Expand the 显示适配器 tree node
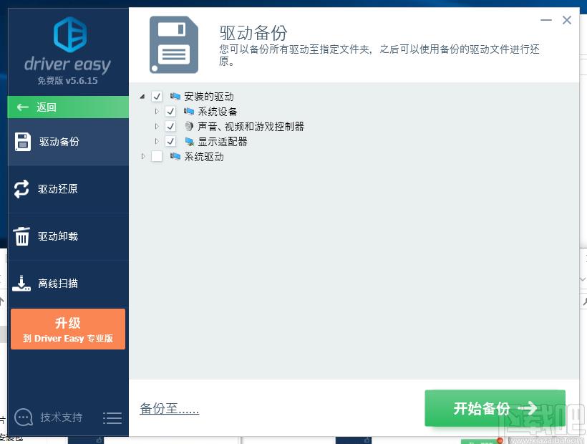Image resolution: width=587 pixels, height=444 pixels. click(157, 141)
